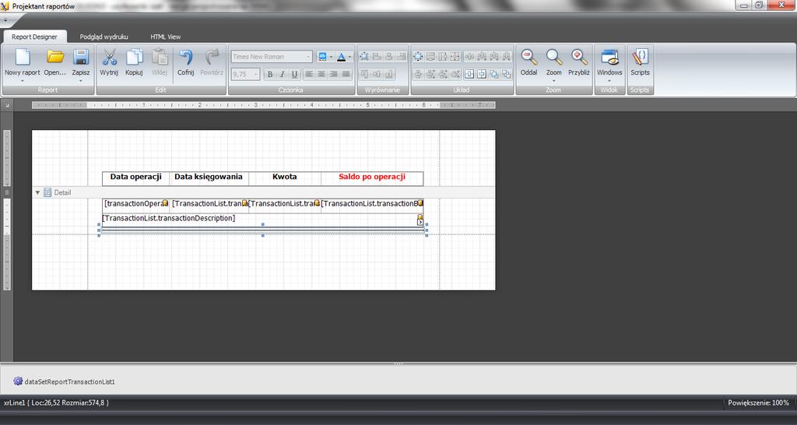Click bring to front icon in Układ
Image resolution: width=797 pixels, height=425 pixels.
pos(494,74)
